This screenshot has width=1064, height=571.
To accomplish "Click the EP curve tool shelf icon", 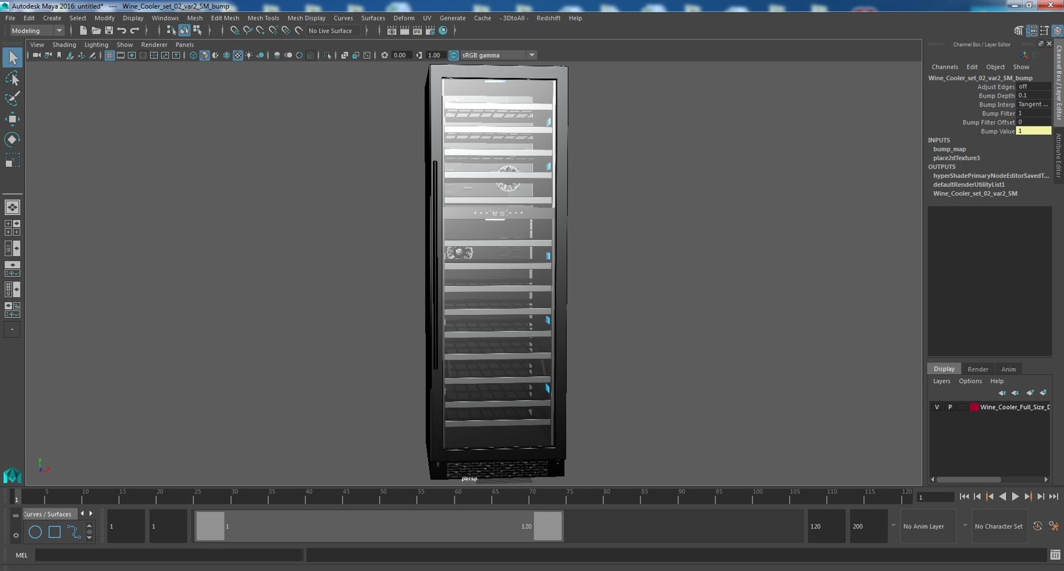I will [74, 532].
